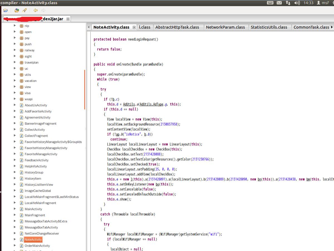Close the dex2jar.jar file tab
The width and height of the screenshot is (334, 251).
tap(68, 19)
